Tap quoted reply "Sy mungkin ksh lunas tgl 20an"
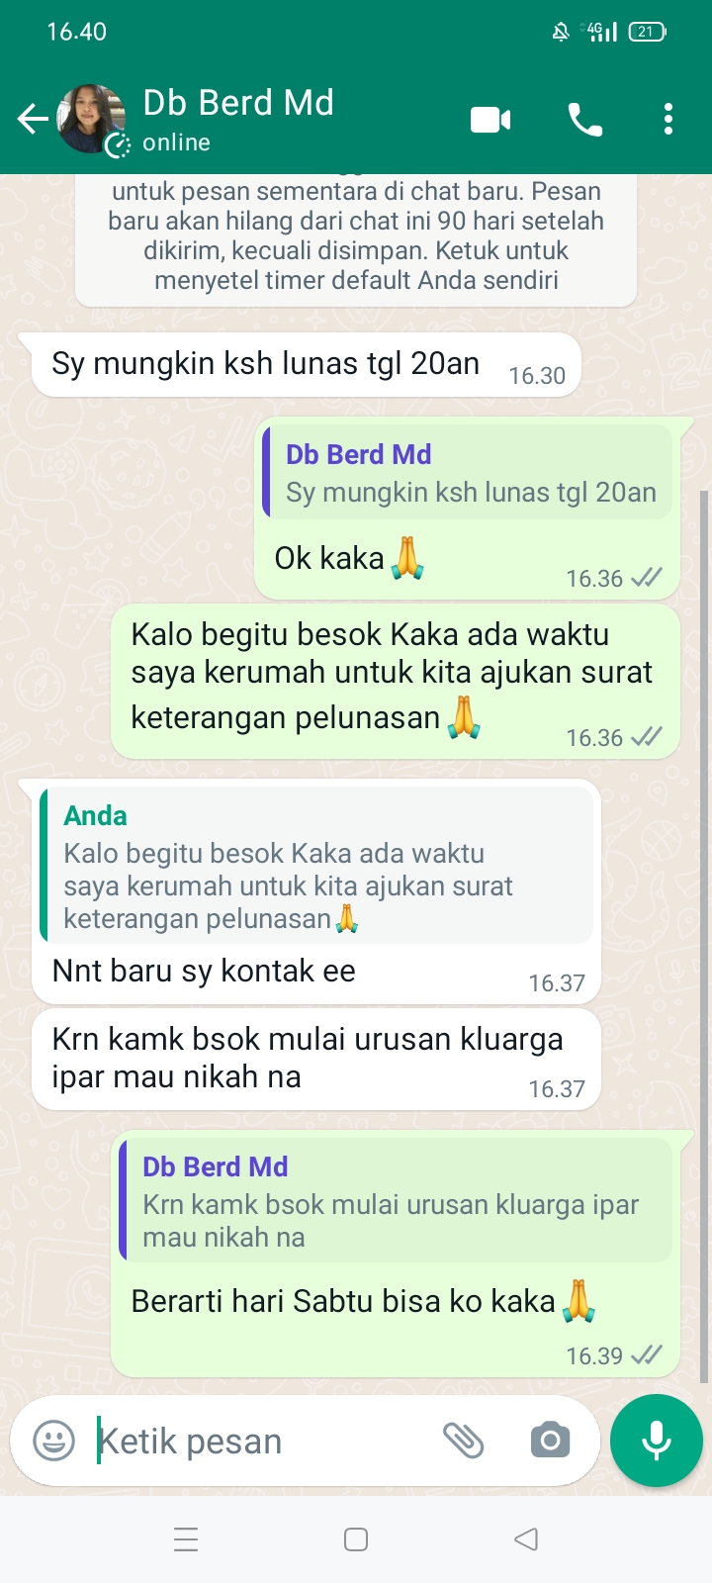This screenshot has height=1583, width=712. (x=467, y=472)
